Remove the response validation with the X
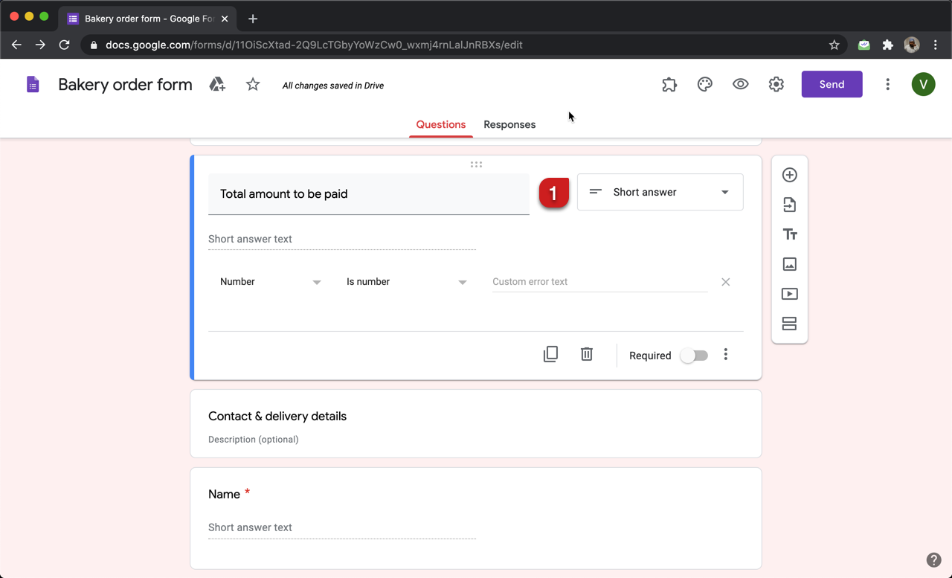This screenshot has width=952, height=578. 725,282
